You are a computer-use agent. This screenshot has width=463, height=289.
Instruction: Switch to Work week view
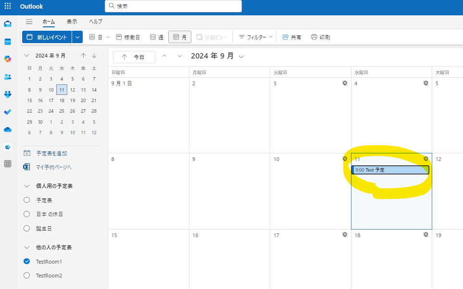(x=128, y=37)
